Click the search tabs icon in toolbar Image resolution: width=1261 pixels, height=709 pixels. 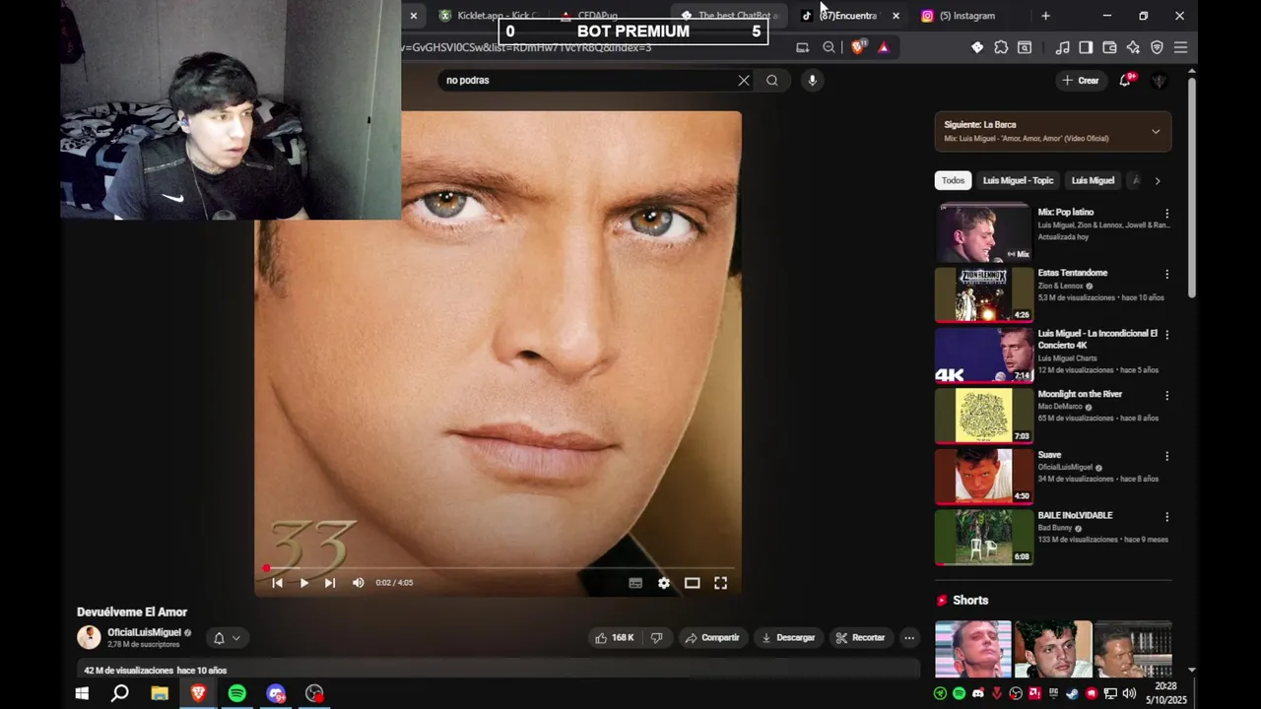click(x=1025, y=47)
